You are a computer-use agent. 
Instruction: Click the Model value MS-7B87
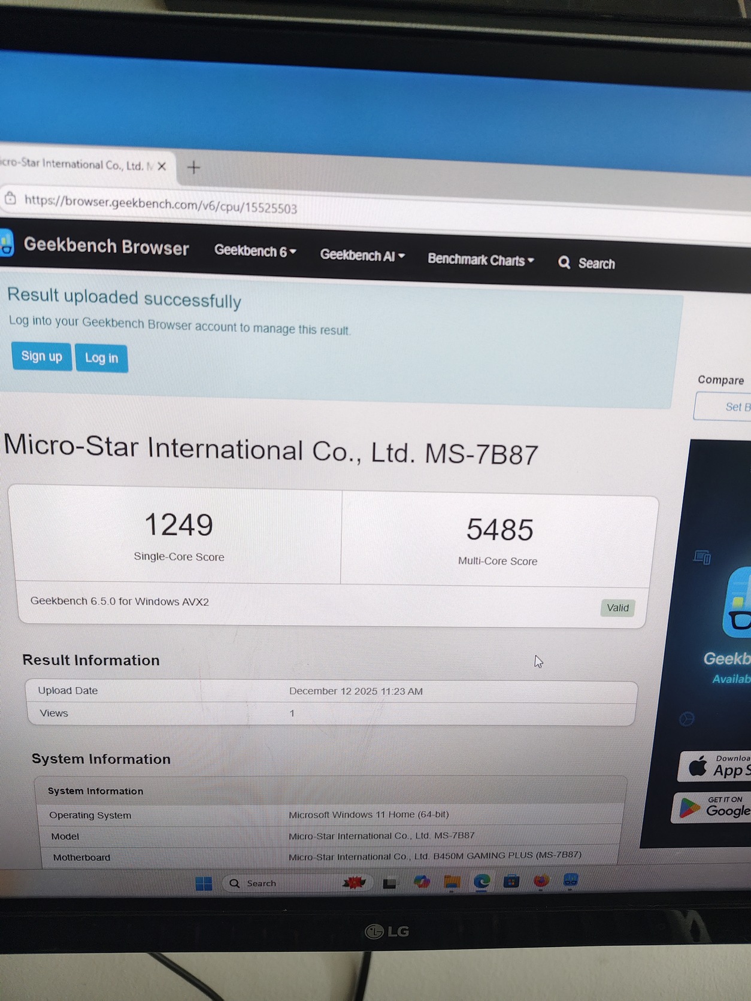(381, 835)
